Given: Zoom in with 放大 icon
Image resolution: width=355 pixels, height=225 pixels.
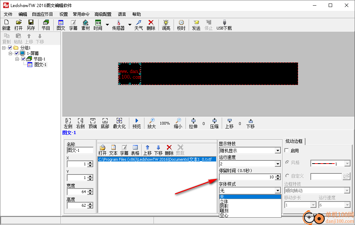Looking at the screenshot, I should point(151,123).
